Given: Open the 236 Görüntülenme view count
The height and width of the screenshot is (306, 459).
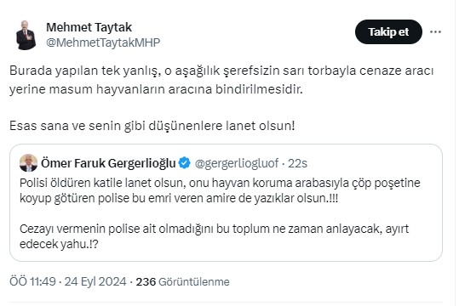Looking at the screenshot, I should [182, 281].
